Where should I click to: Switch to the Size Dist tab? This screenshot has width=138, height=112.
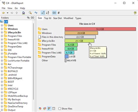(x=57, y=18)
